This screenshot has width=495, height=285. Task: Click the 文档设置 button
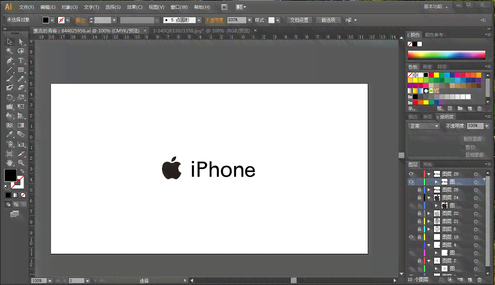pyautogui.click(x=299, y=20)
